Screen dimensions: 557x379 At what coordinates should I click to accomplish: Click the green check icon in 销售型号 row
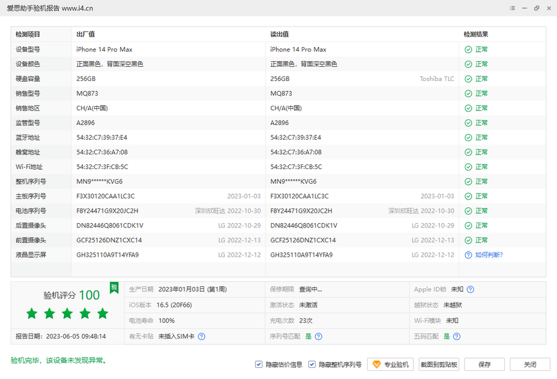pos(468,94)
